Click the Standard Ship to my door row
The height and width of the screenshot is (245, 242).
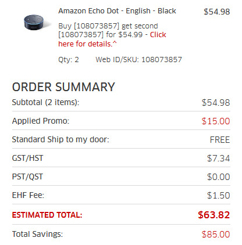tap(121, 139)
